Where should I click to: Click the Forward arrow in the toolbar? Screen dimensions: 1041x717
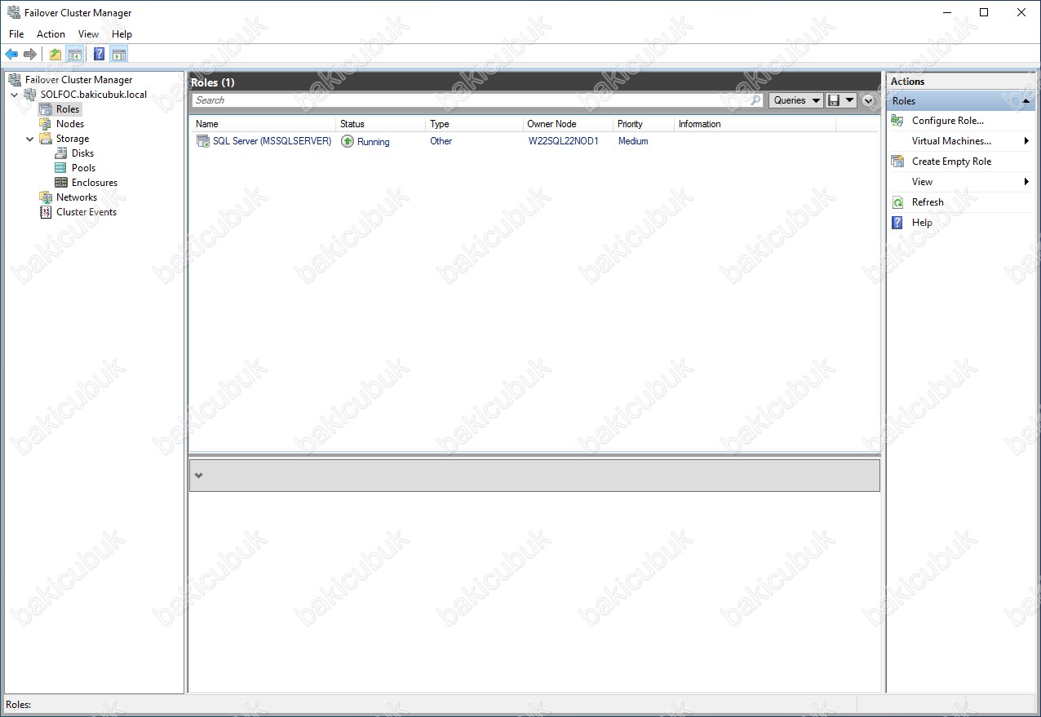pyautogui.click(x=30, y=55)
